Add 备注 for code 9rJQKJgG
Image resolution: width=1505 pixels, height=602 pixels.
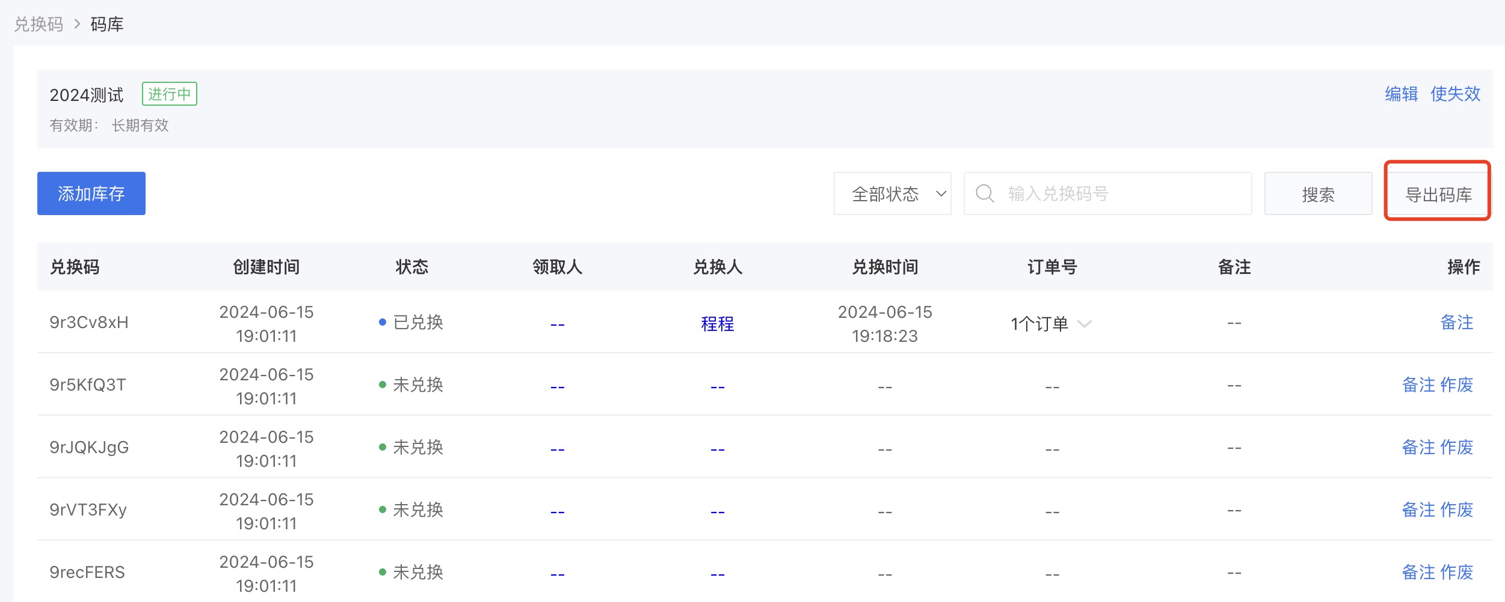(1418, 447)
